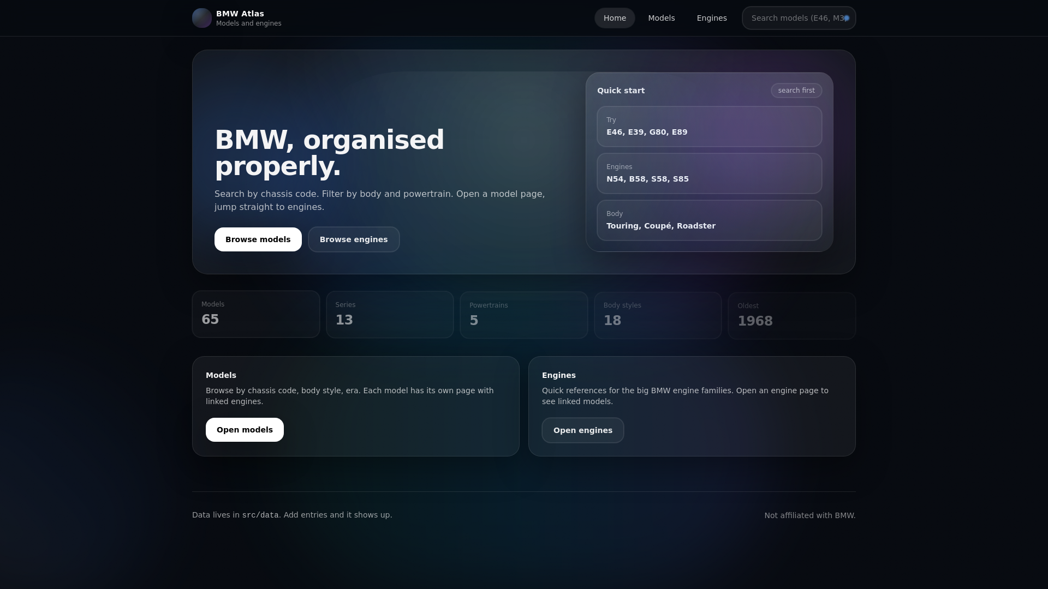Click the Models 65 stat card
1048x589 pixels.
pyautogui.click(x=256, y=314)
